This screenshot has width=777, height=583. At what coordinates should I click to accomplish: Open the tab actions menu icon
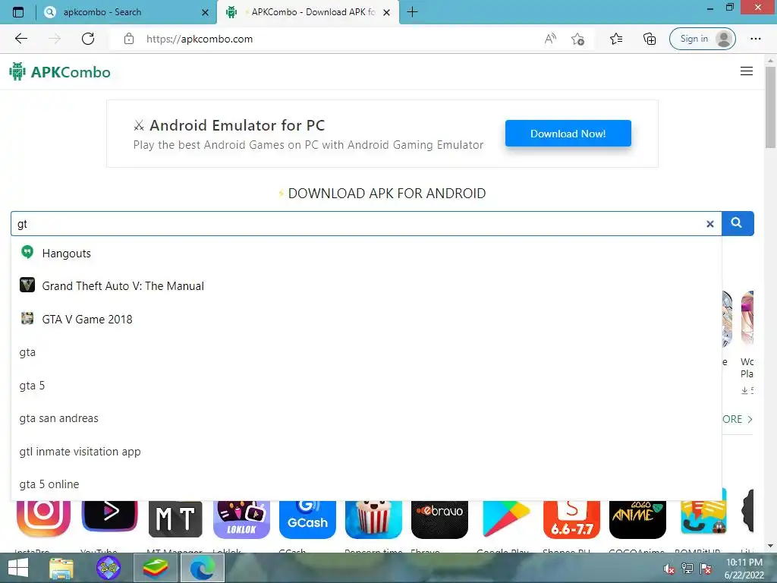[18, 12]
